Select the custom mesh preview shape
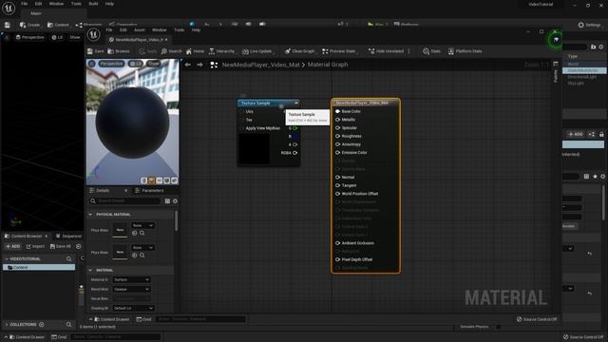The width and height of the screenshot is (608, 342). point(174,180)
